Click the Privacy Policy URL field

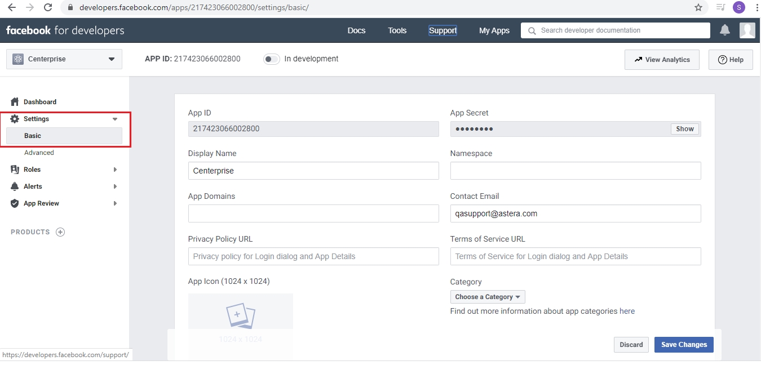pyautogui.click(x=313, y=256)
